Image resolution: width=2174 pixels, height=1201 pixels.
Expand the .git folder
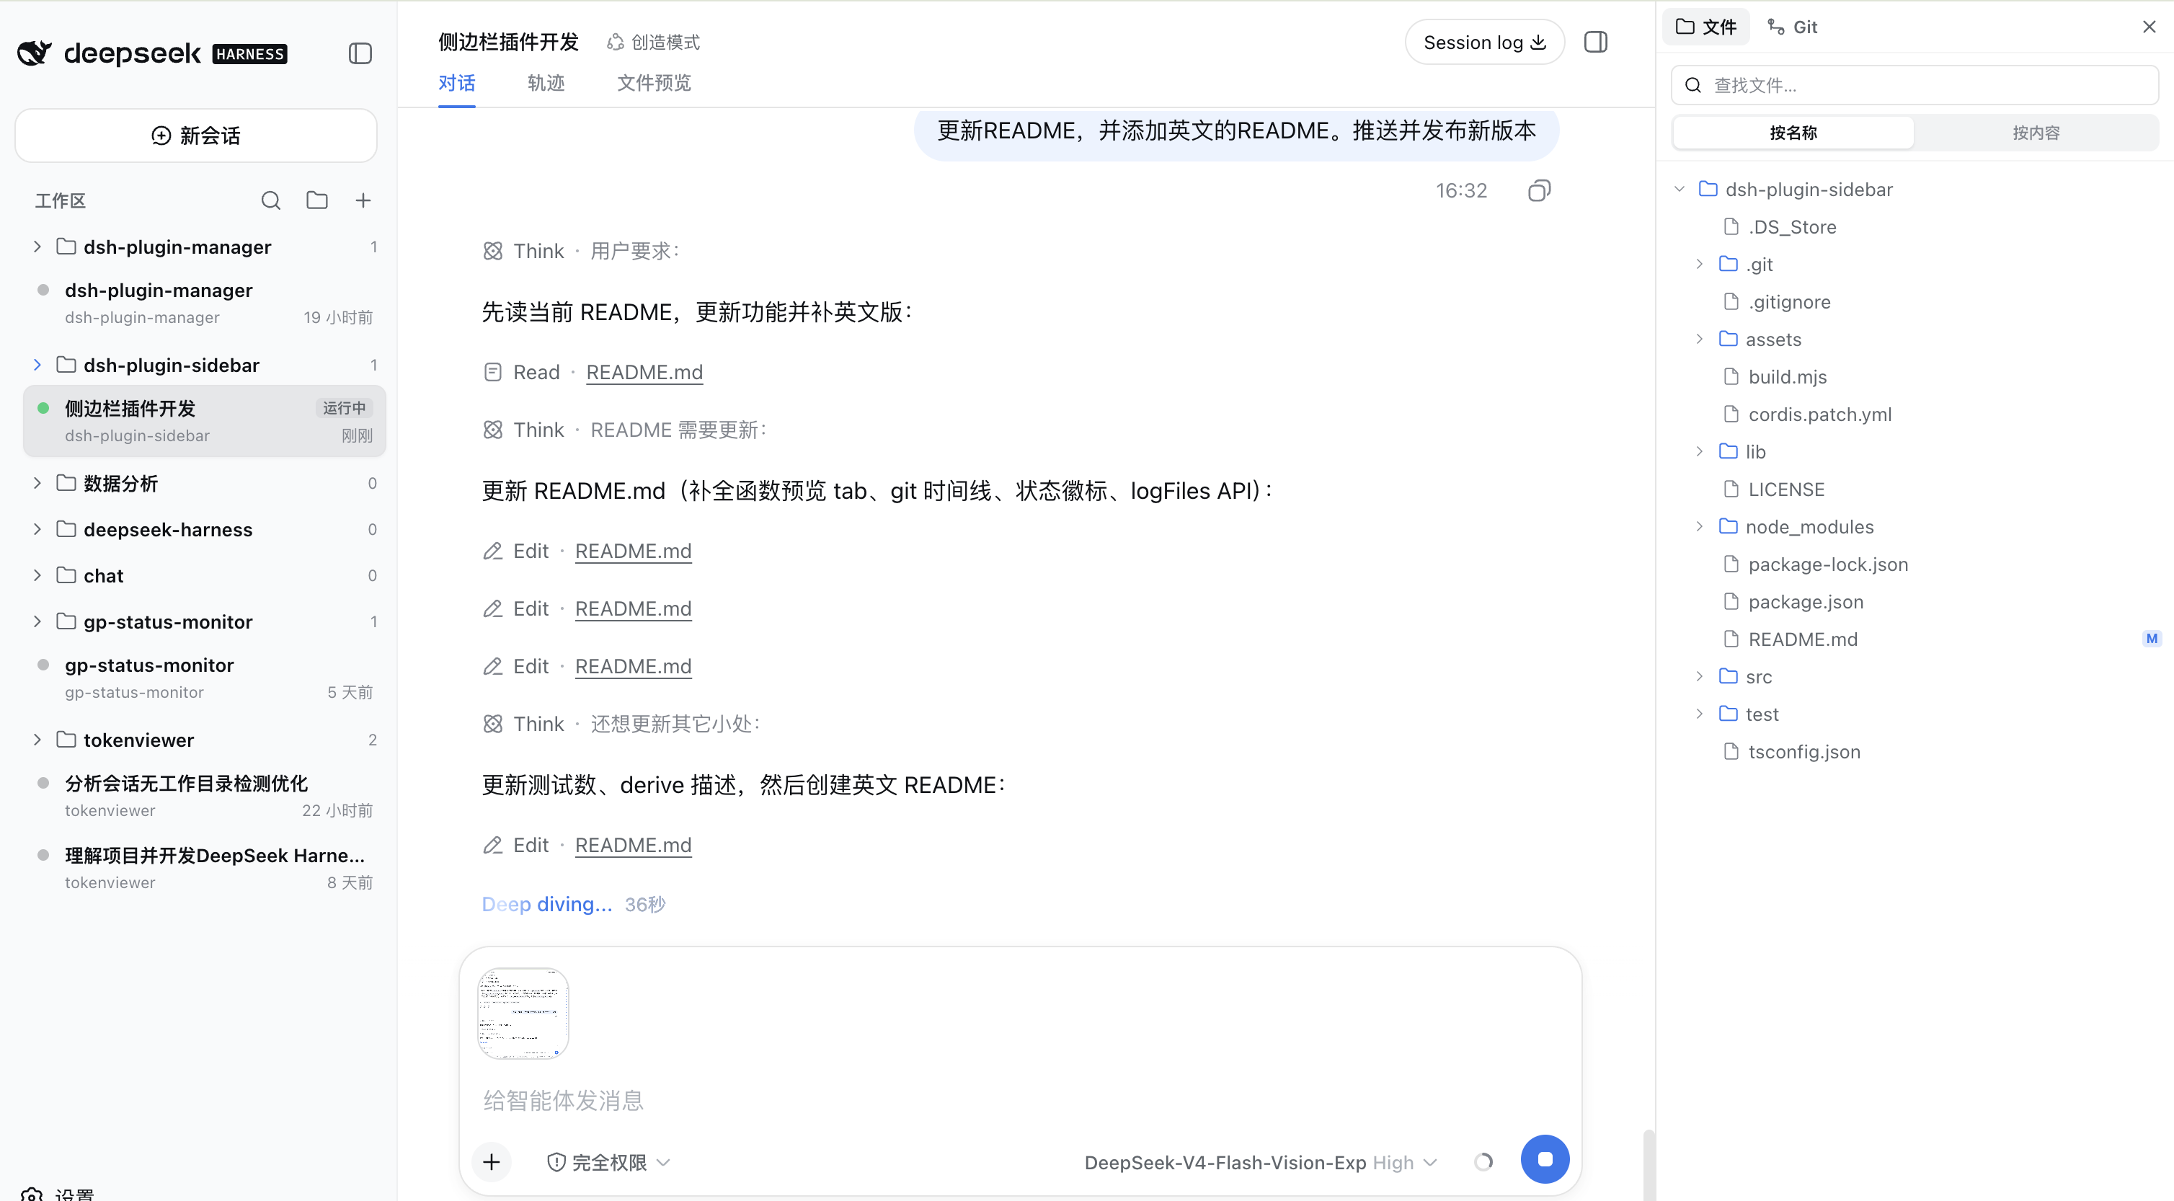[x=1699, y=264]
